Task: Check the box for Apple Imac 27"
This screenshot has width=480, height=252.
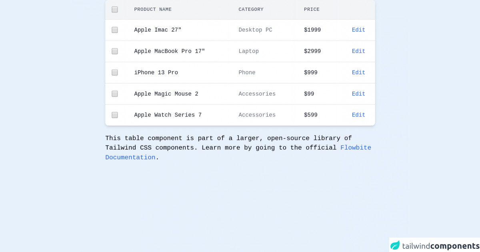Action: (115, 30)
